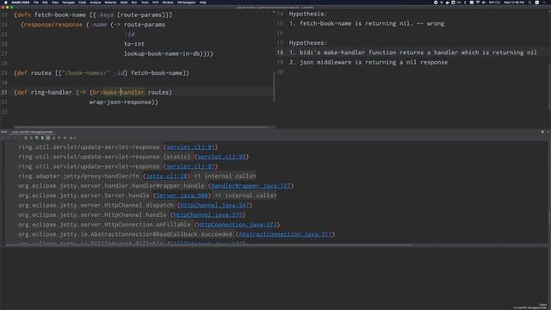
Task: Open the View menu
Action: tap(55, 3)
